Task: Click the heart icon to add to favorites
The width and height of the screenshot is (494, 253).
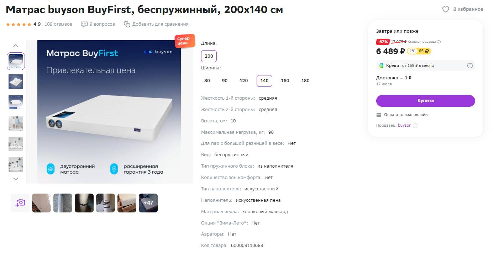Action: 446,10
